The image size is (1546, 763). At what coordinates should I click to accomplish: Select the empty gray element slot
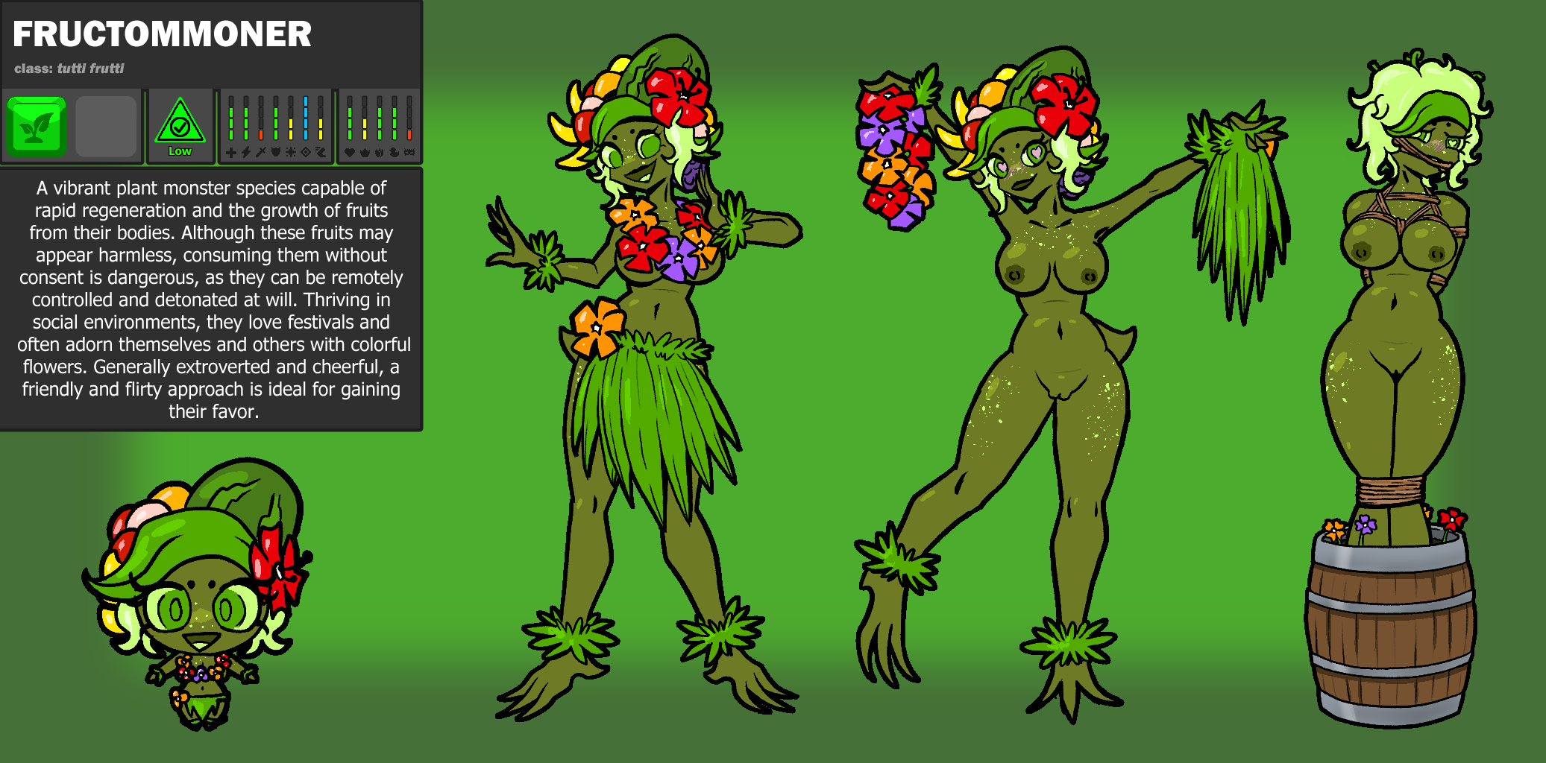(x=106, y=127)
